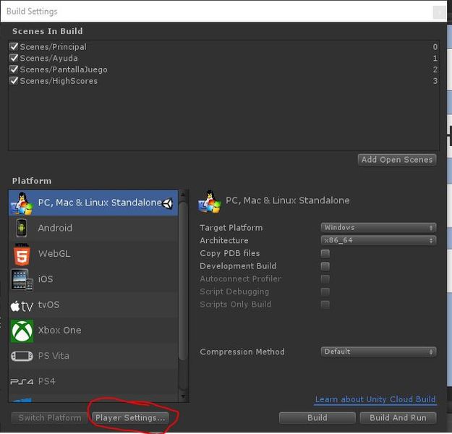Select the Scenes/PantallaJuego scene entry
Image resolution: width=452 pixels, height=434 pixels.
pyautogui.click(x=223, y=69)
